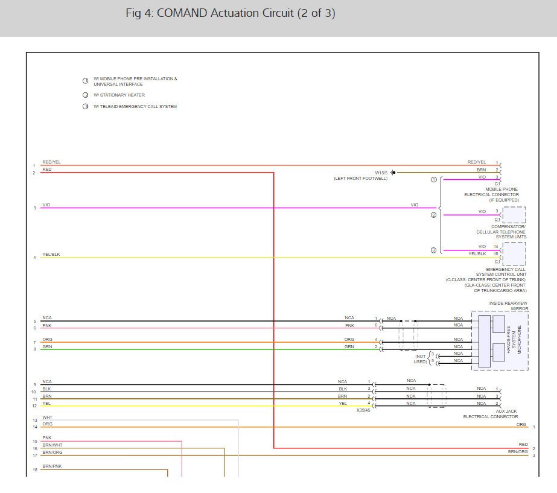Select the 'X39/45' connector label

point(363,410)
